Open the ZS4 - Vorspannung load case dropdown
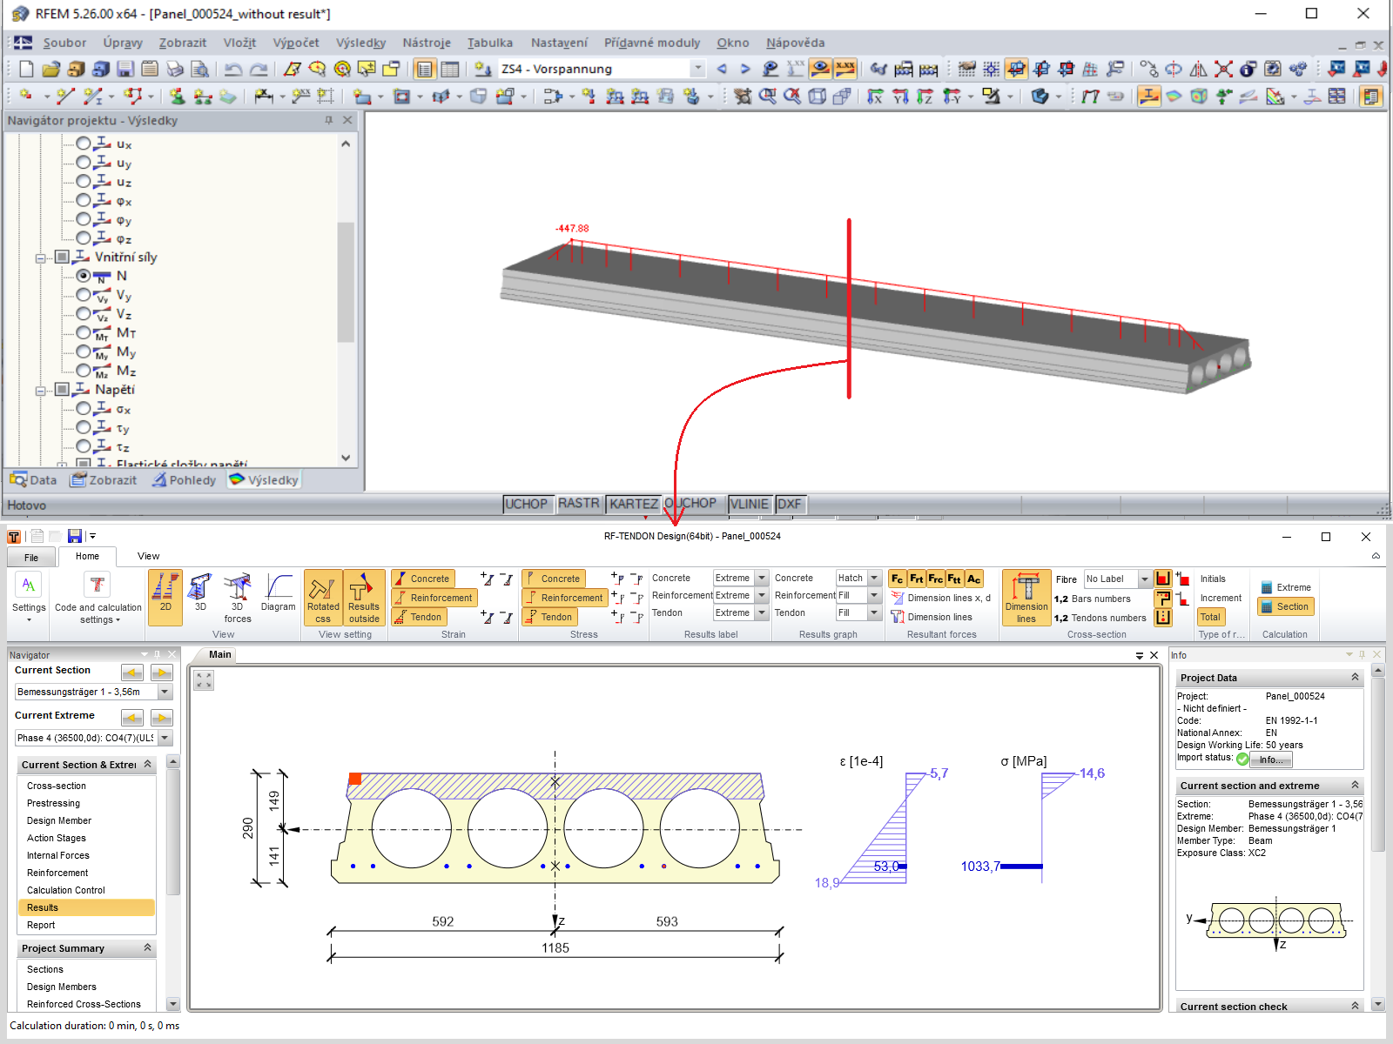This screenshot has height=1044, width=1393. [x=697, y=69]
